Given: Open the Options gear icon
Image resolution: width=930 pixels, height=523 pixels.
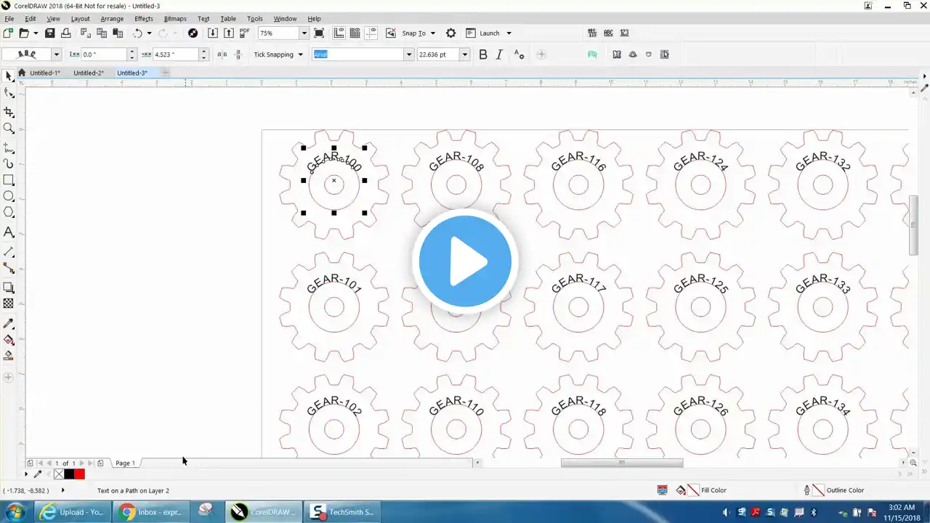Looking at the screenshot, I should click(450, 33).
